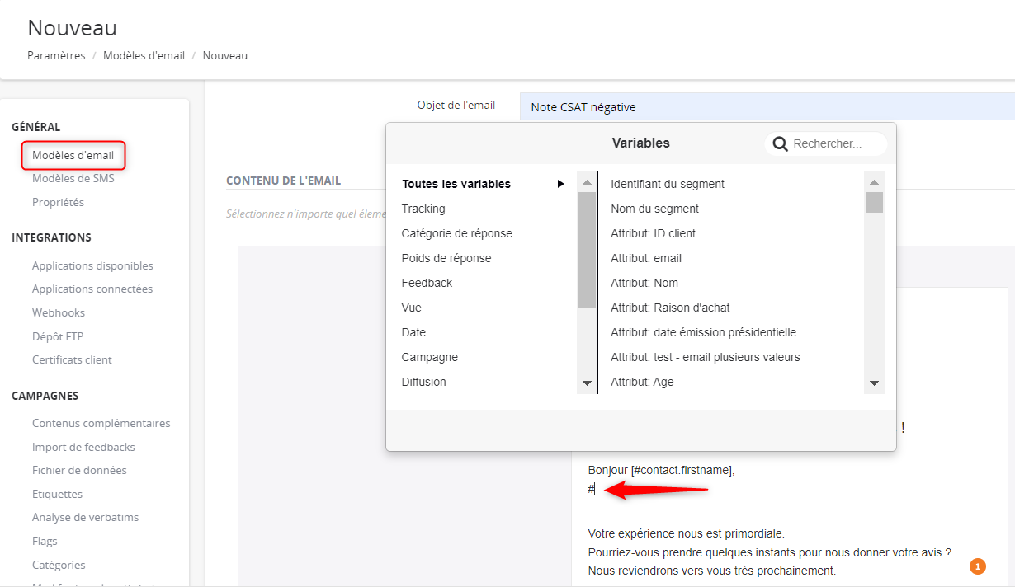Click the down arrow of category list scrollbar

[x=587, y=383]
